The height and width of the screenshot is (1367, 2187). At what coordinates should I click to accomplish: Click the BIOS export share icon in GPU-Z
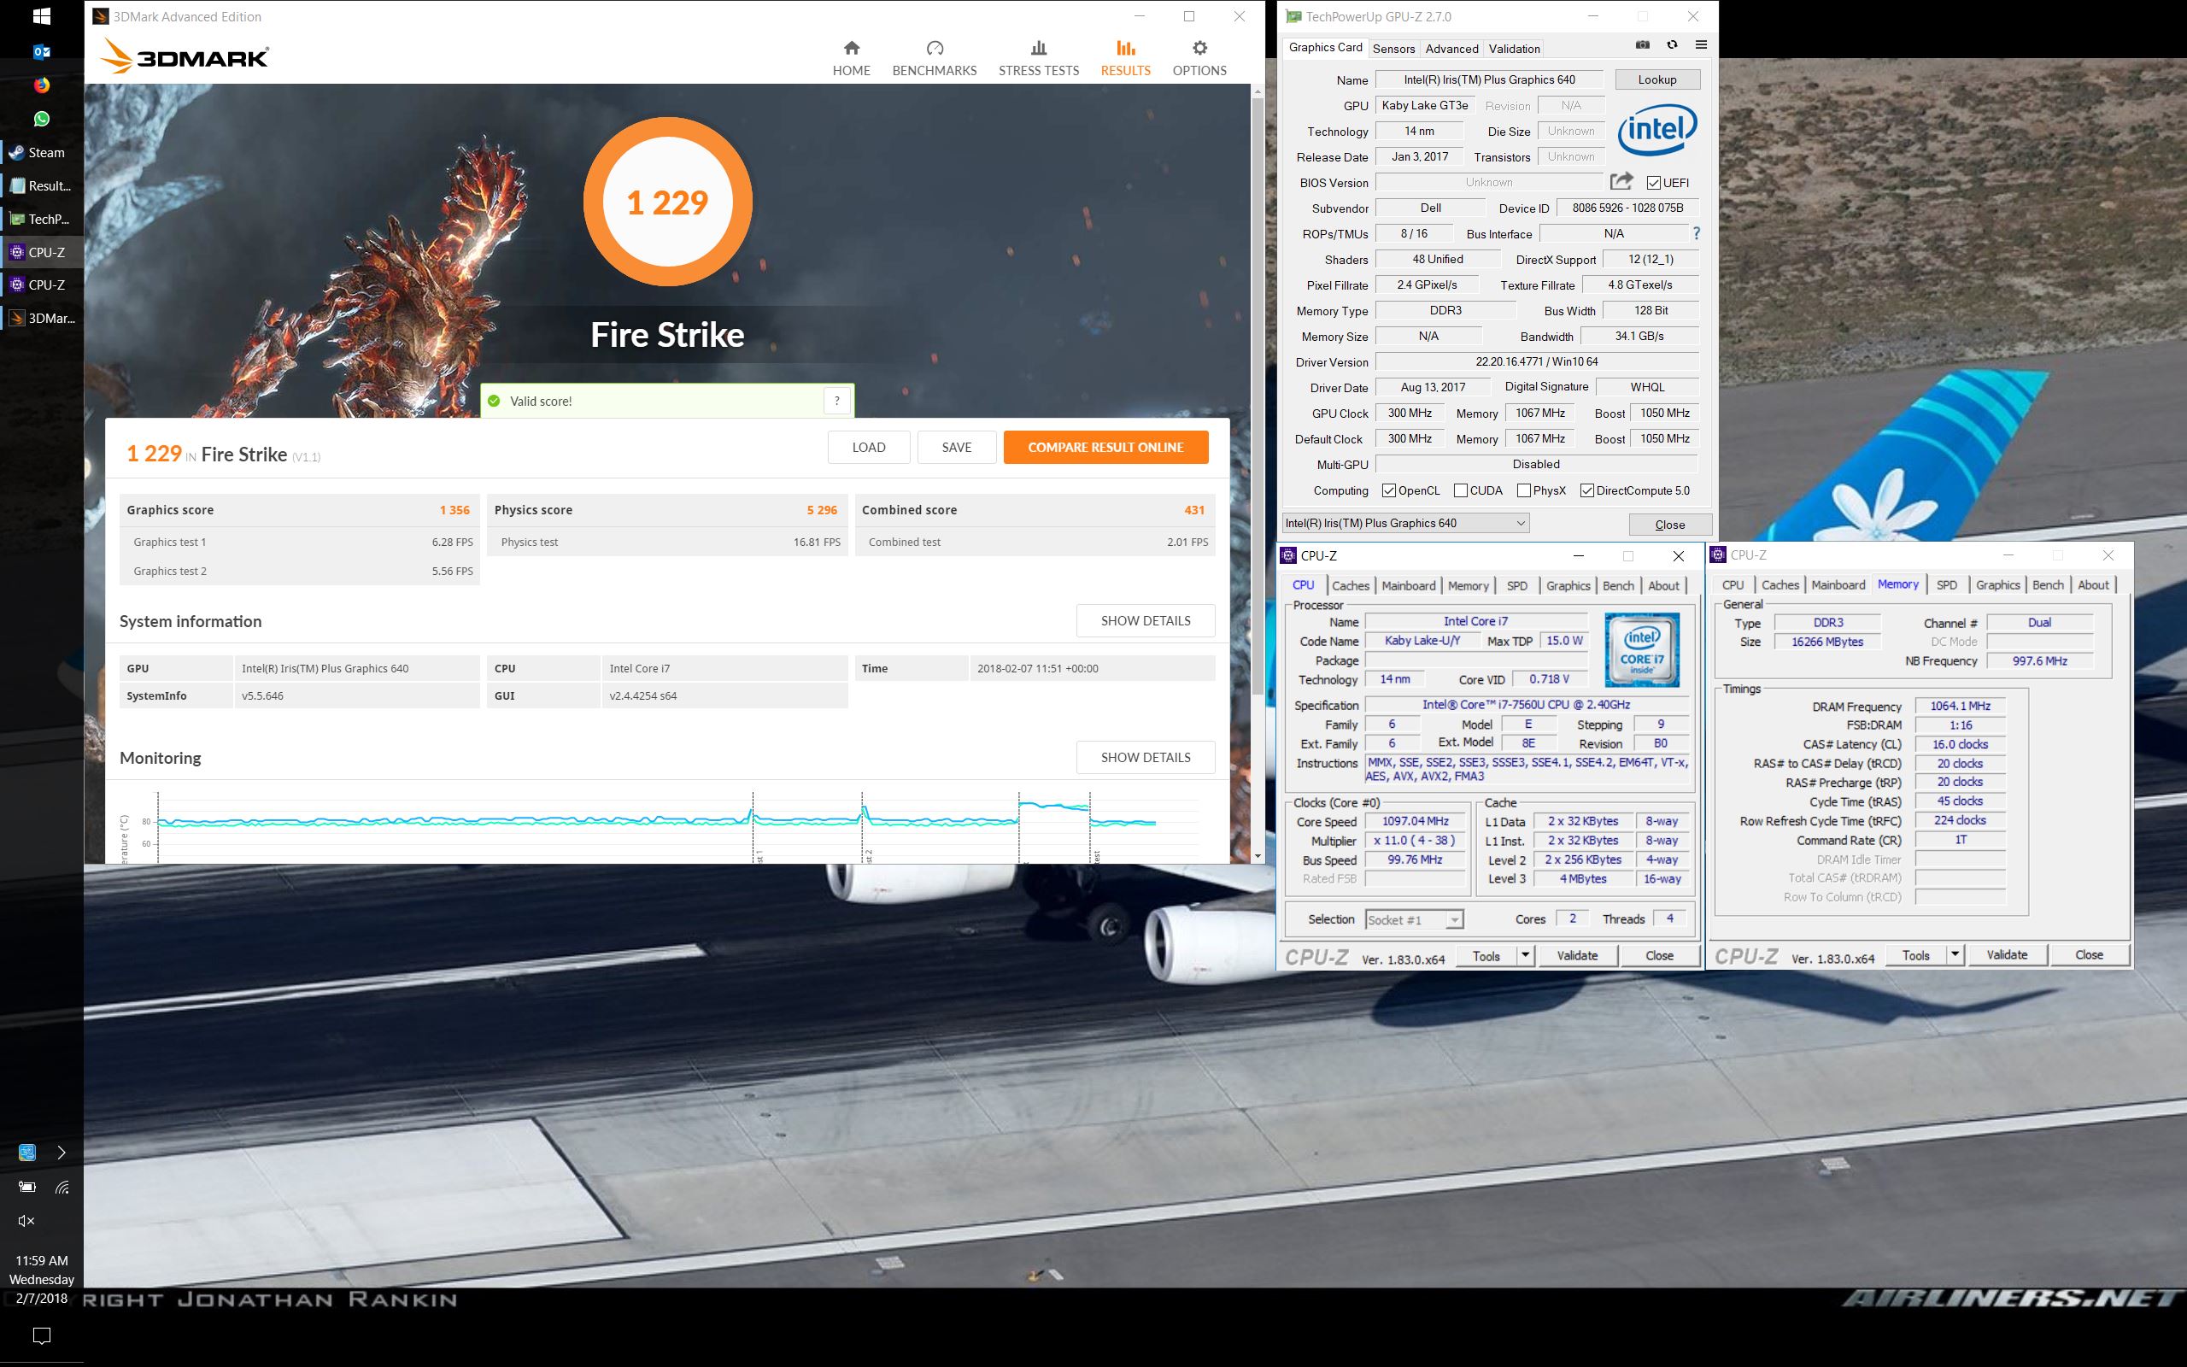pos(1622,182)
